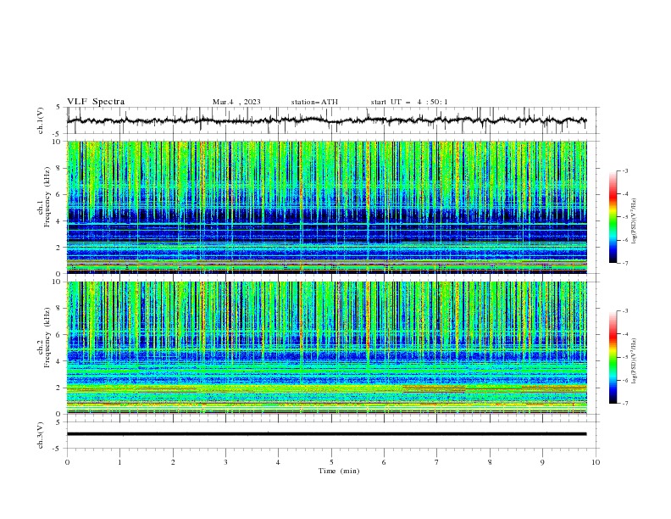Click the "-3" tick on ch.1 color bar
Screen dimensions: 671x519
625,170
